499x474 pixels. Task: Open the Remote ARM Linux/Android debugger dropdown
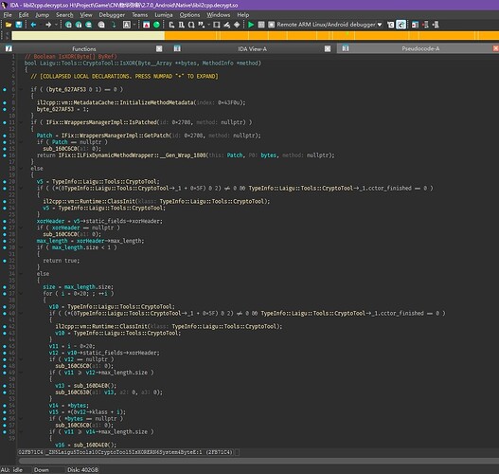pos(380,25)
